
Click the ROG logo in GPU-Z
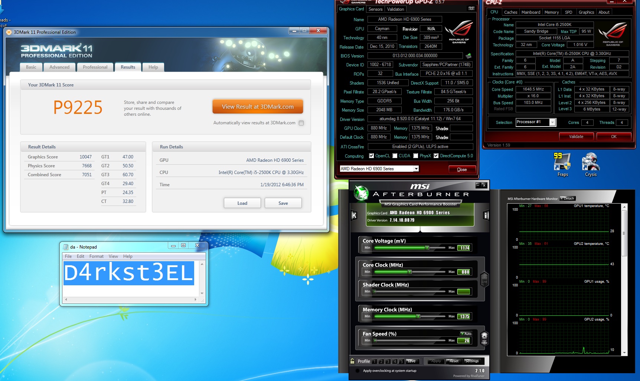(459, 32)
